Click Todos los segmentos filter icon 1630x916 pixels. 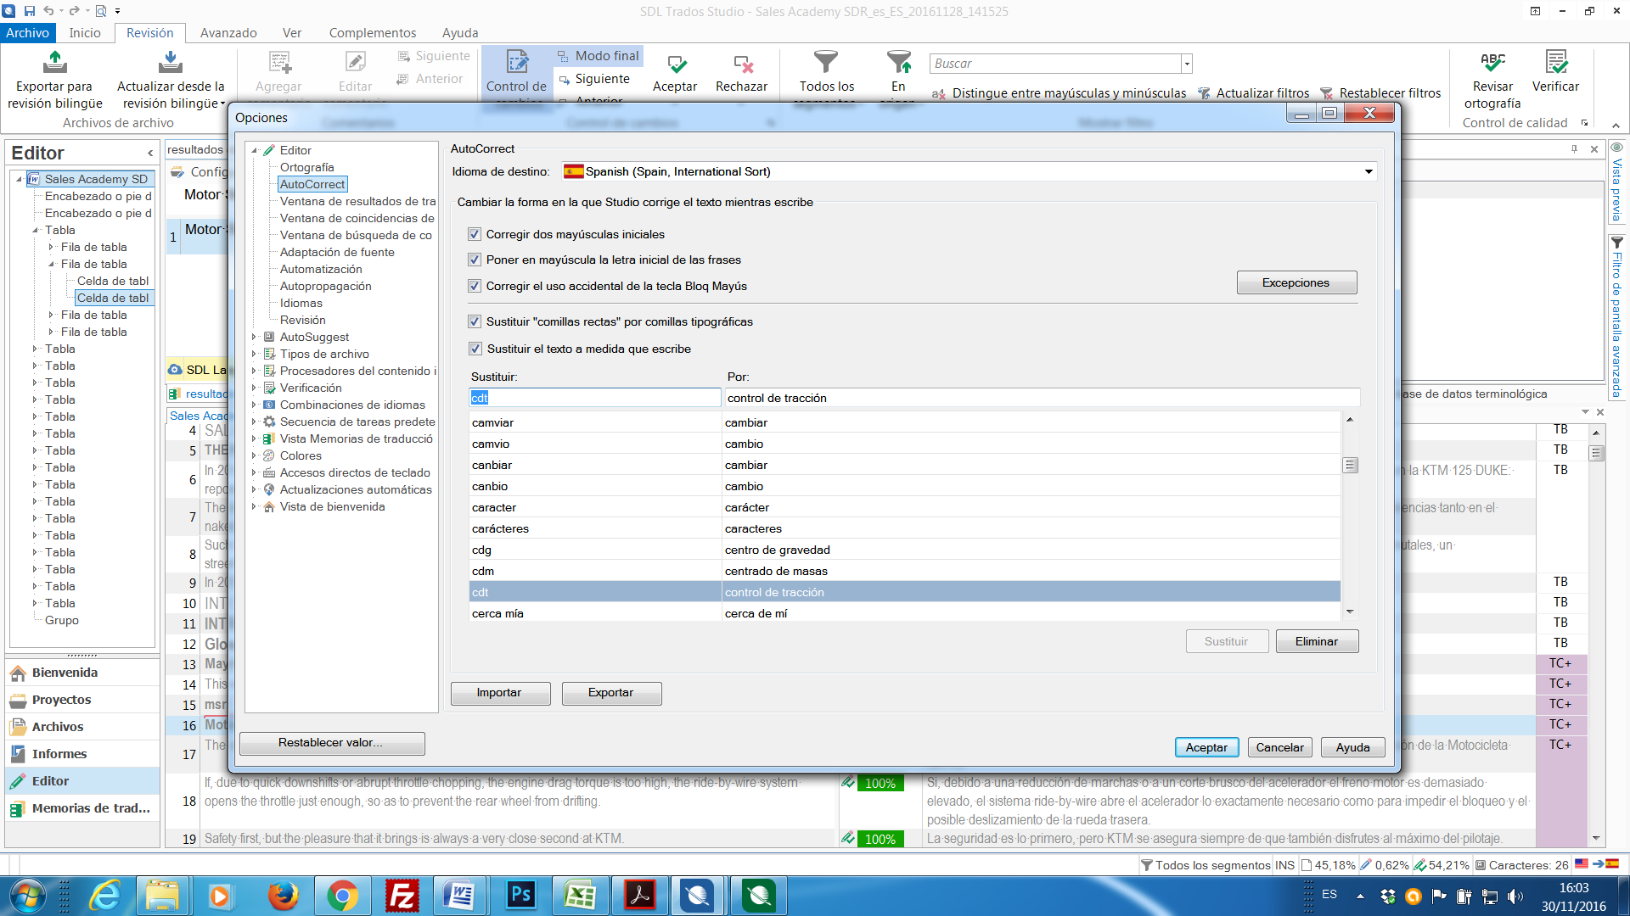tap(826, 62)
